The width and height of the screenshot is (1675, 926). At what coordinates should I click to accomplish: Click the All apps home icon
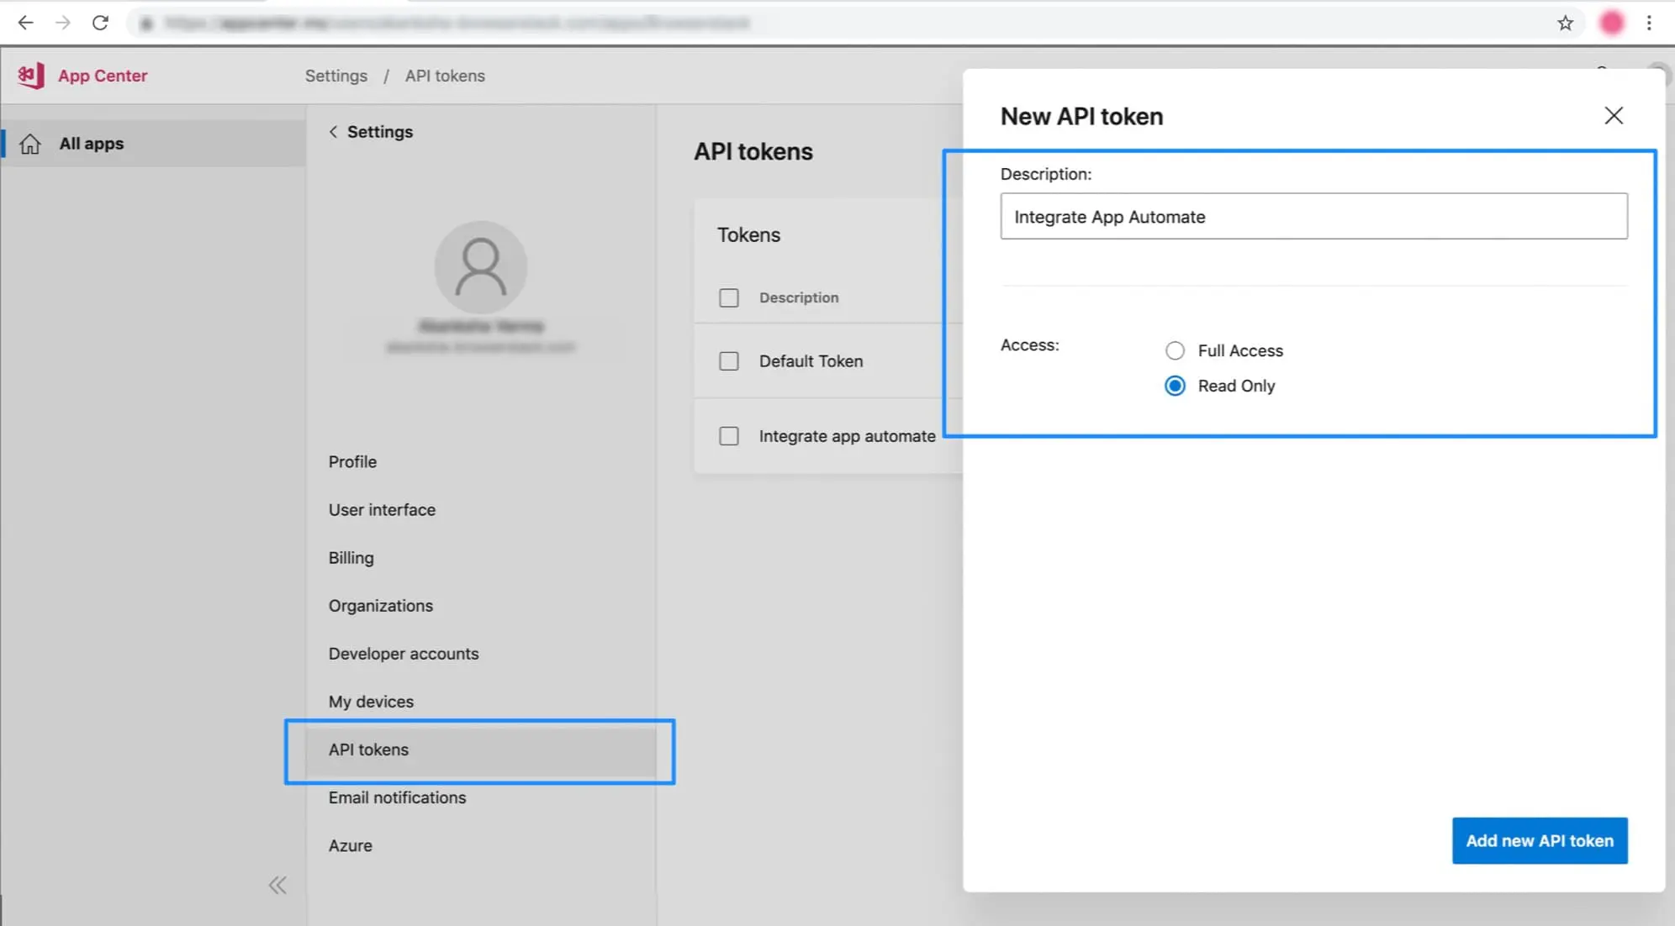(30, 144)
